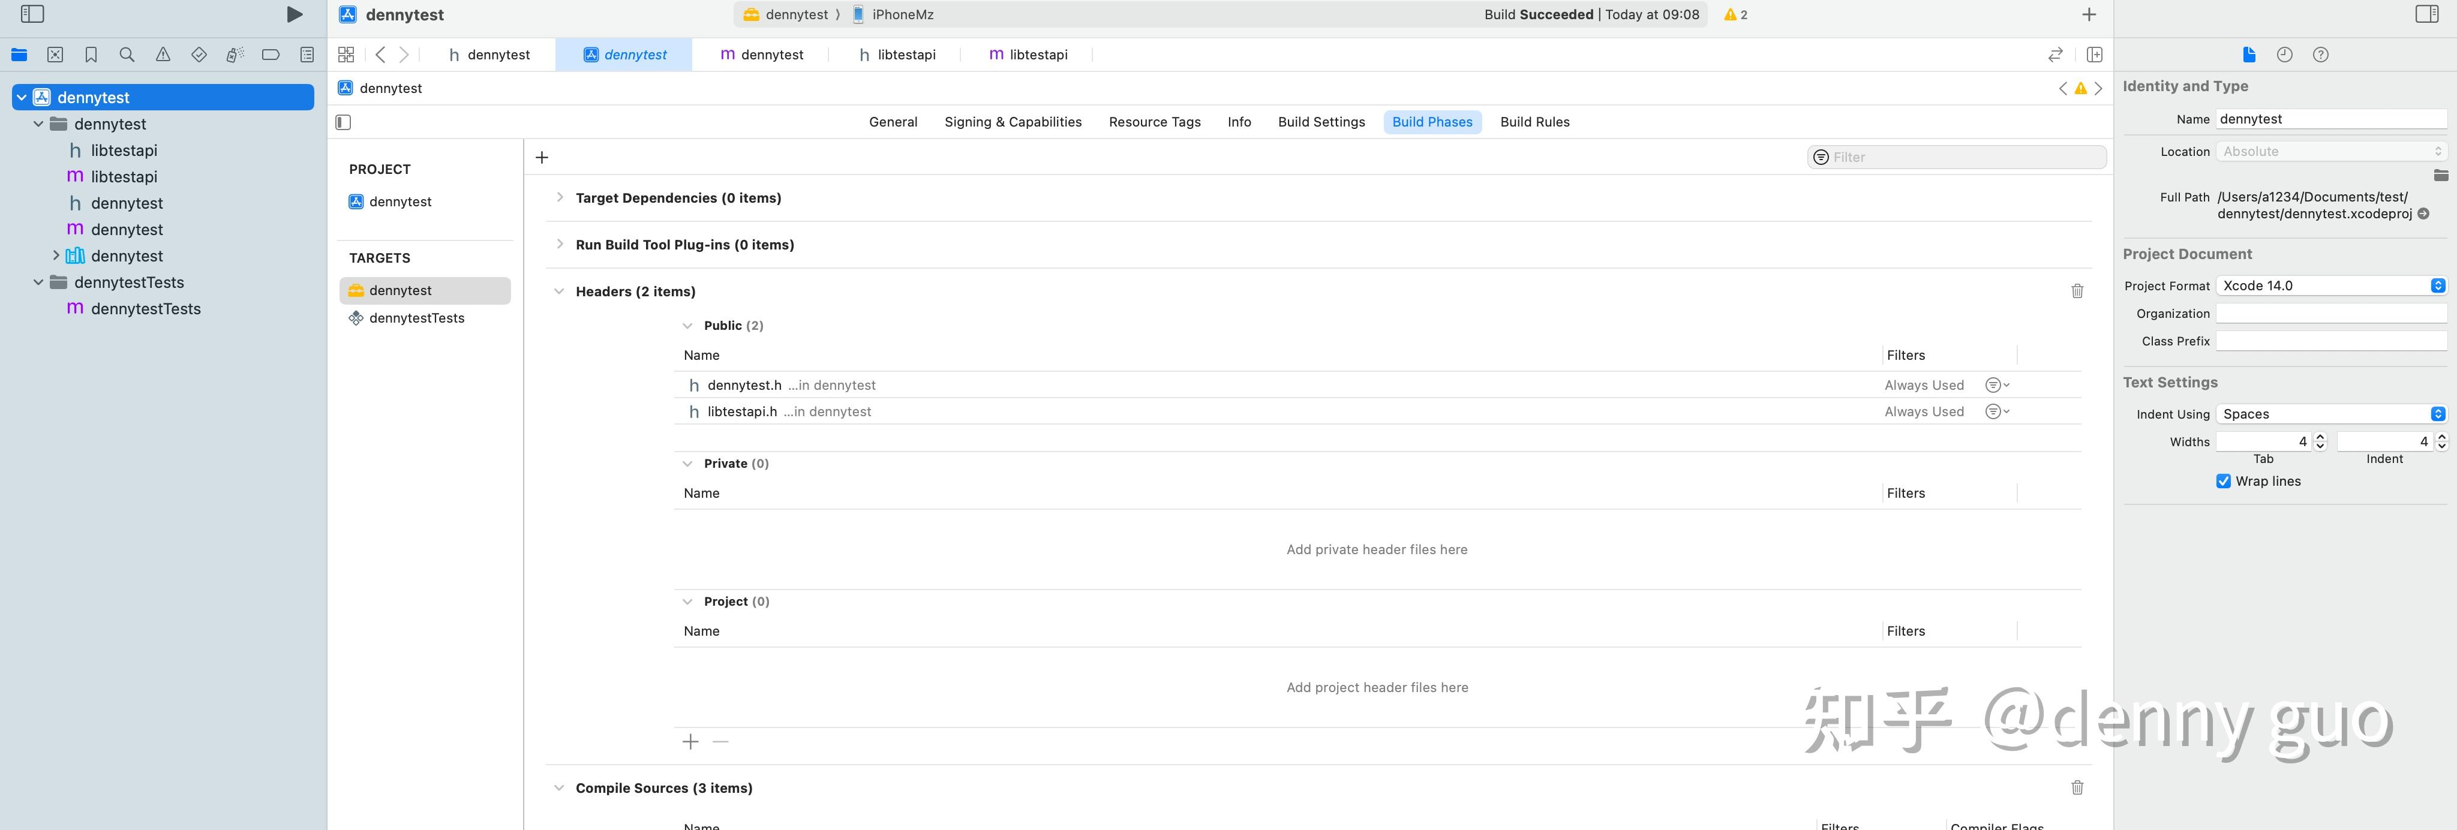2457x830 pixels.
Task: Toggle the Wrap lines checkbox
Action: [x=2223, y=481]
